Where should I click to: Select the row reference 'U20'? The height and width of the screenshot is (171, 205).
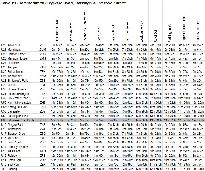pos(4,45)
